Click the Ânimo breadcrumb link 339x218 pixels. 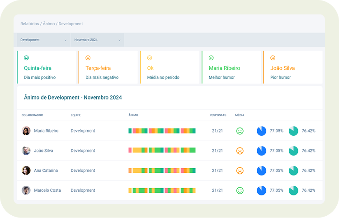(48, 24)
